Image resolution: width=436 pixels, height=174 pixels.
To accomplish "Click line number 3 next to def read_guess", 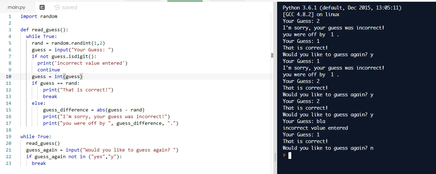I will pyautogui.click(x=10, y=30).
